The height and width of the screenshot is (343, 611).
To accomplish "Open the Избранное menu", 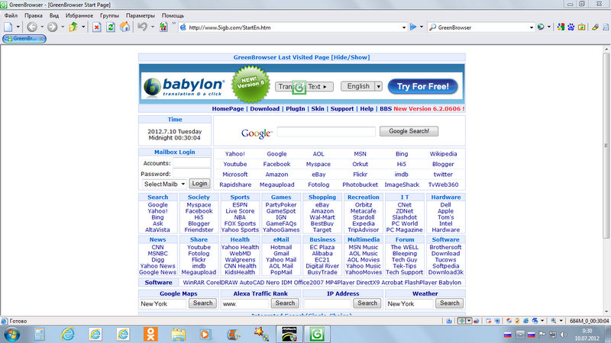I will pyautogui.click(x=79, y=15).
